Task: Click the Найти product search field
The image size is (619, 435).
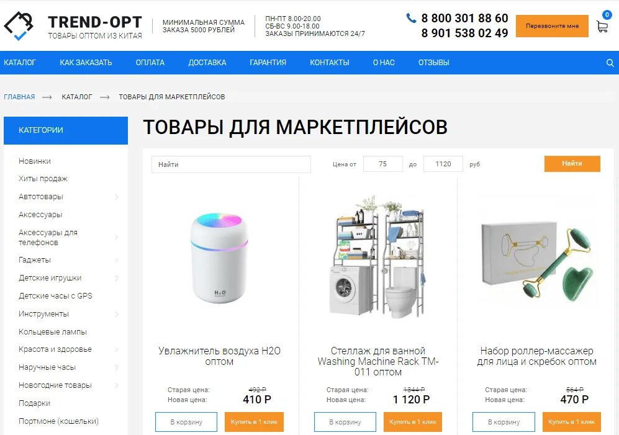Action: pyautogui.click(x=231, y=164)
